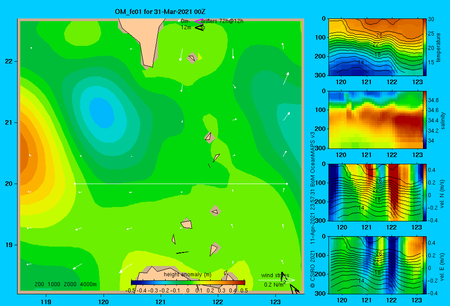Click the title OM_fc01 for 31-Mar-2021 00Z
This screenshot has width=450, height=306.
tap(160, 12)
